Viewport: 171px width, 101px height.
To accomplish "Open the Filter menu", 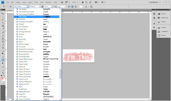I will [x=36, y=2].
